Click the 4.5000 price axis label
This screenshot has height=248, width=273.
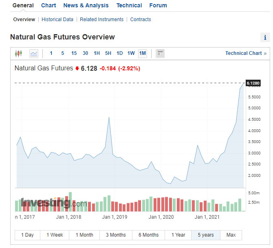254,120
